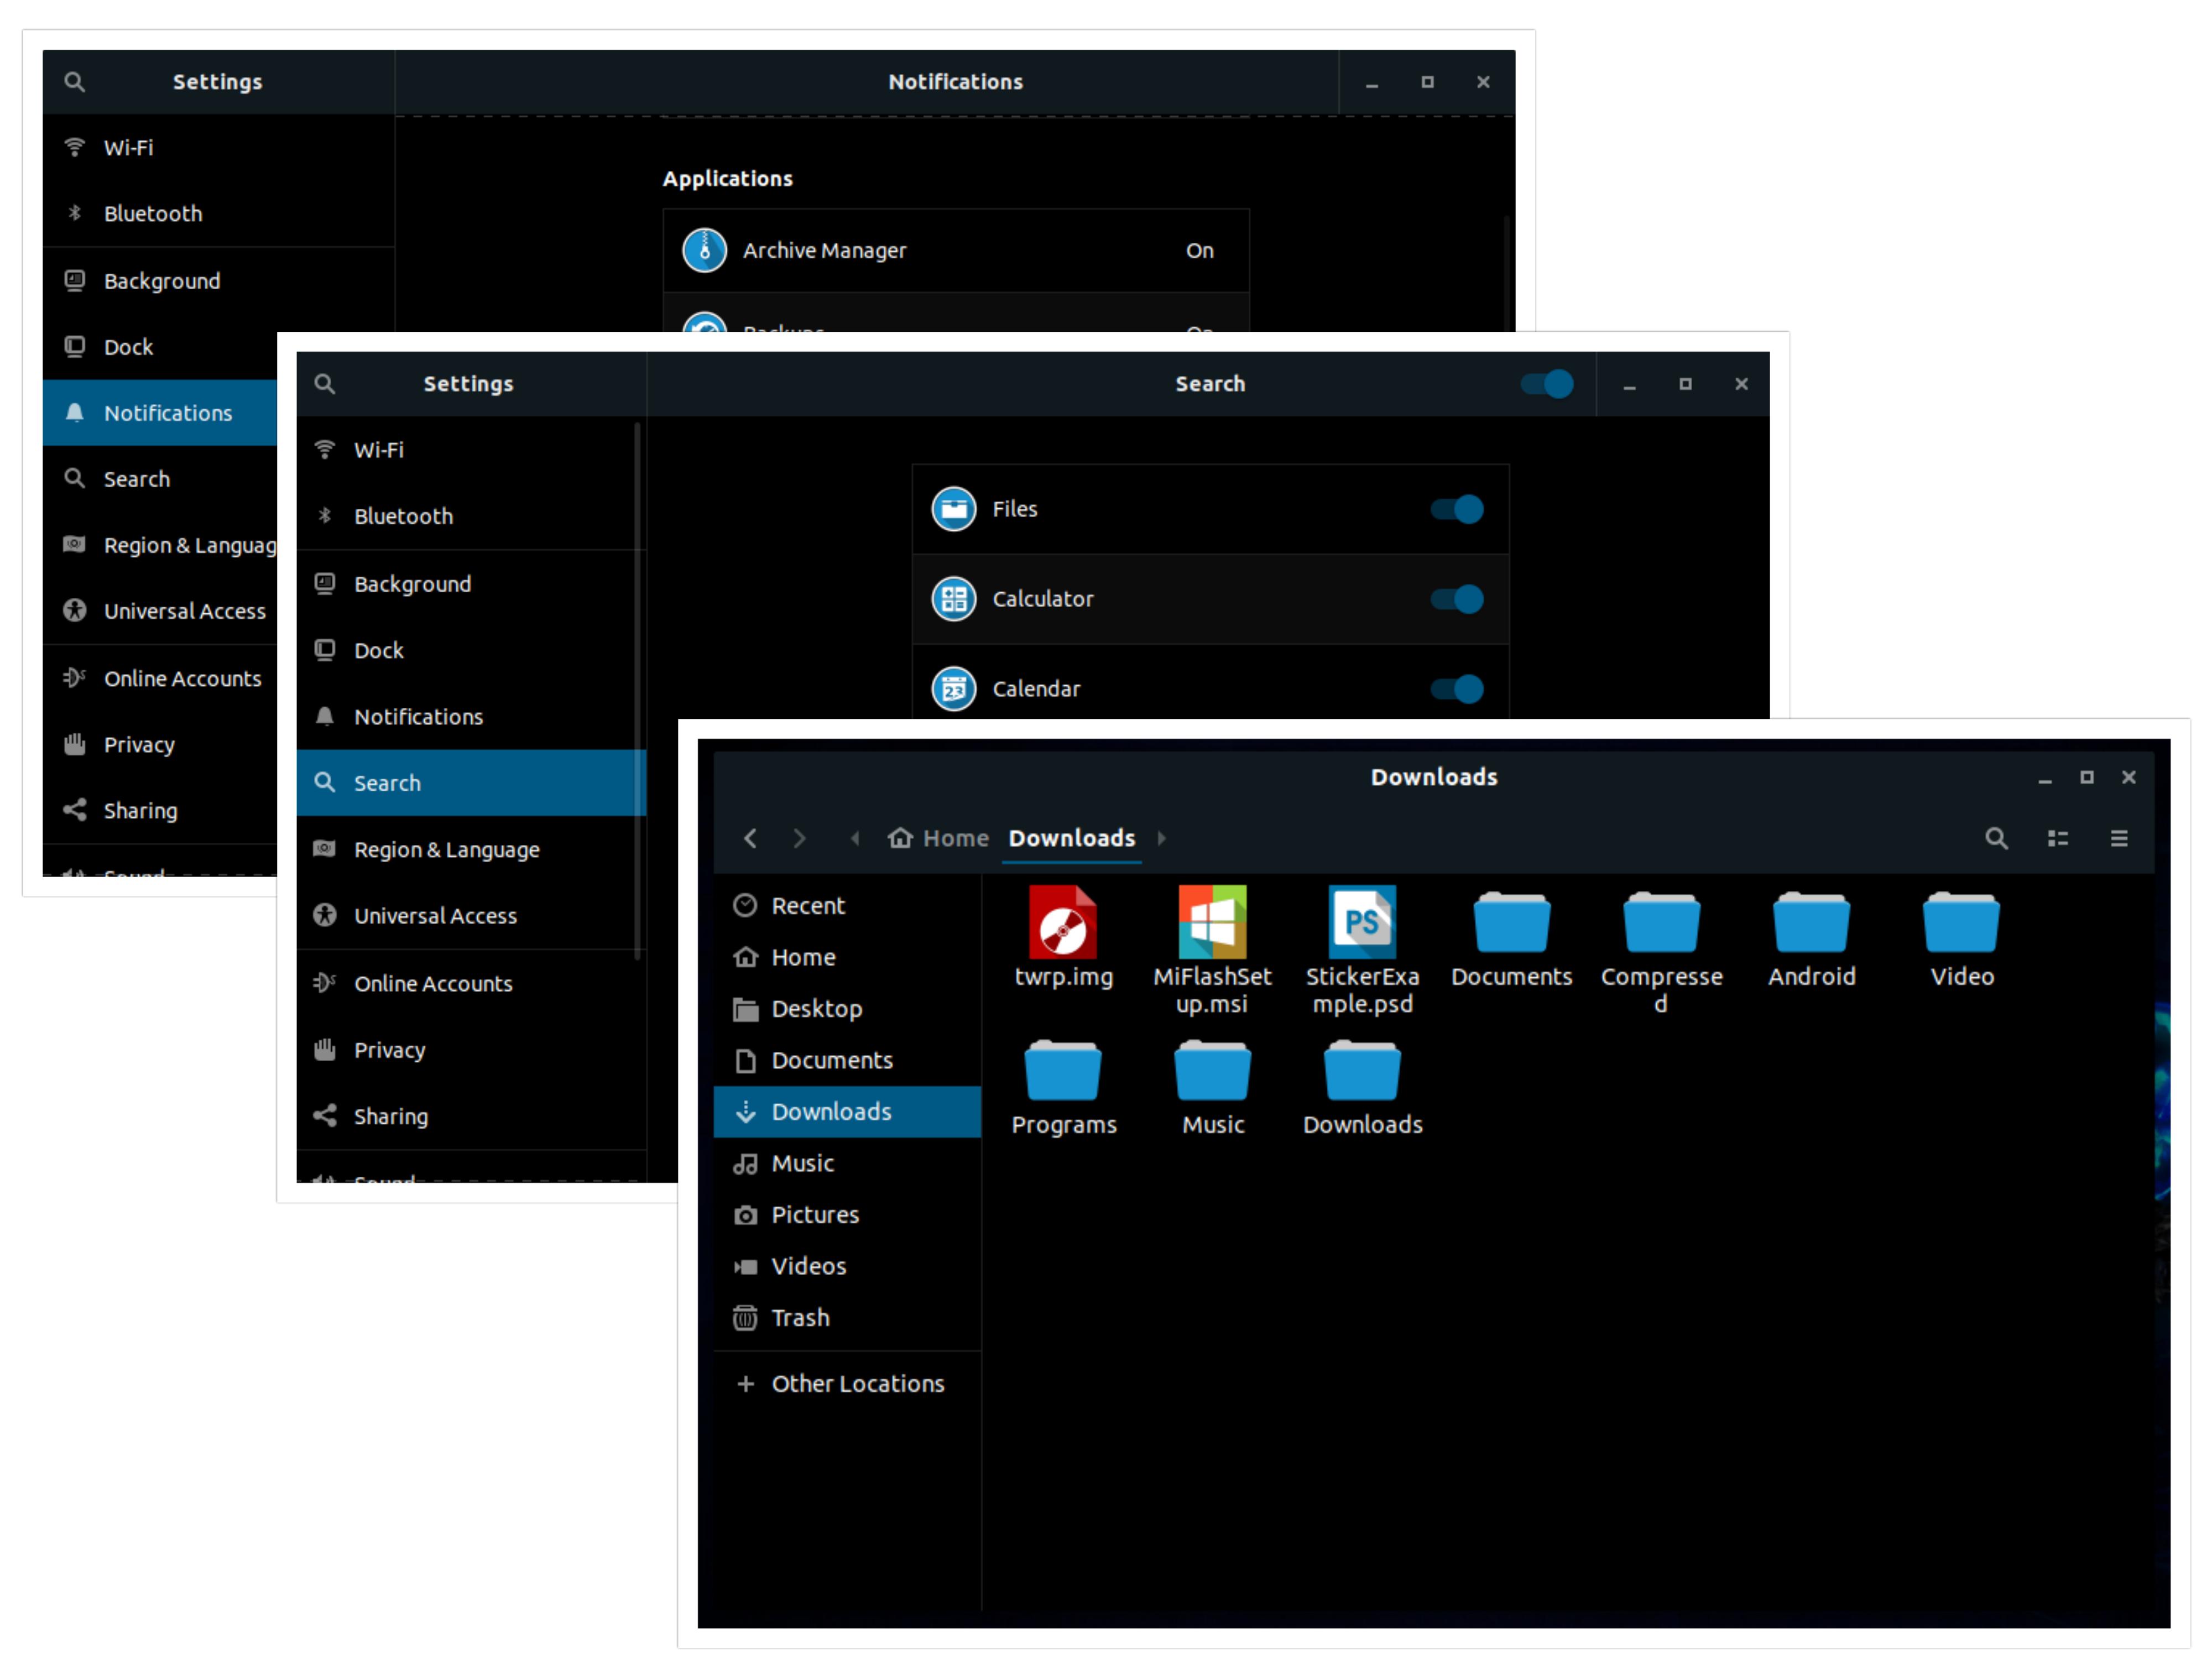The width and height of the screenshot is (2212, 1659).
Task: Open the Downloads folder icon in files grid
Action: [x=1362, y=1071]
